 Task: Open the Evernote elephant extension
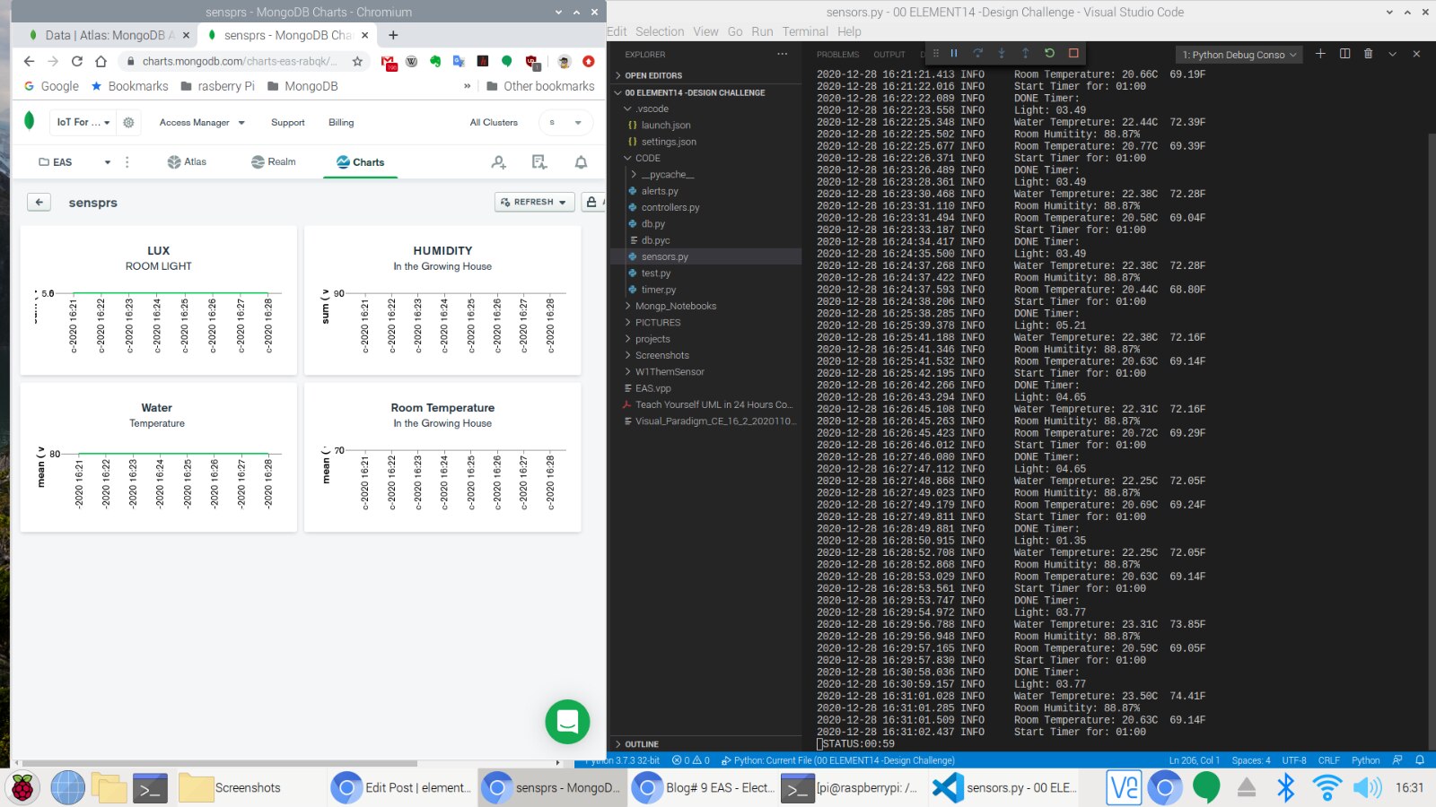(x=435, y=61)
